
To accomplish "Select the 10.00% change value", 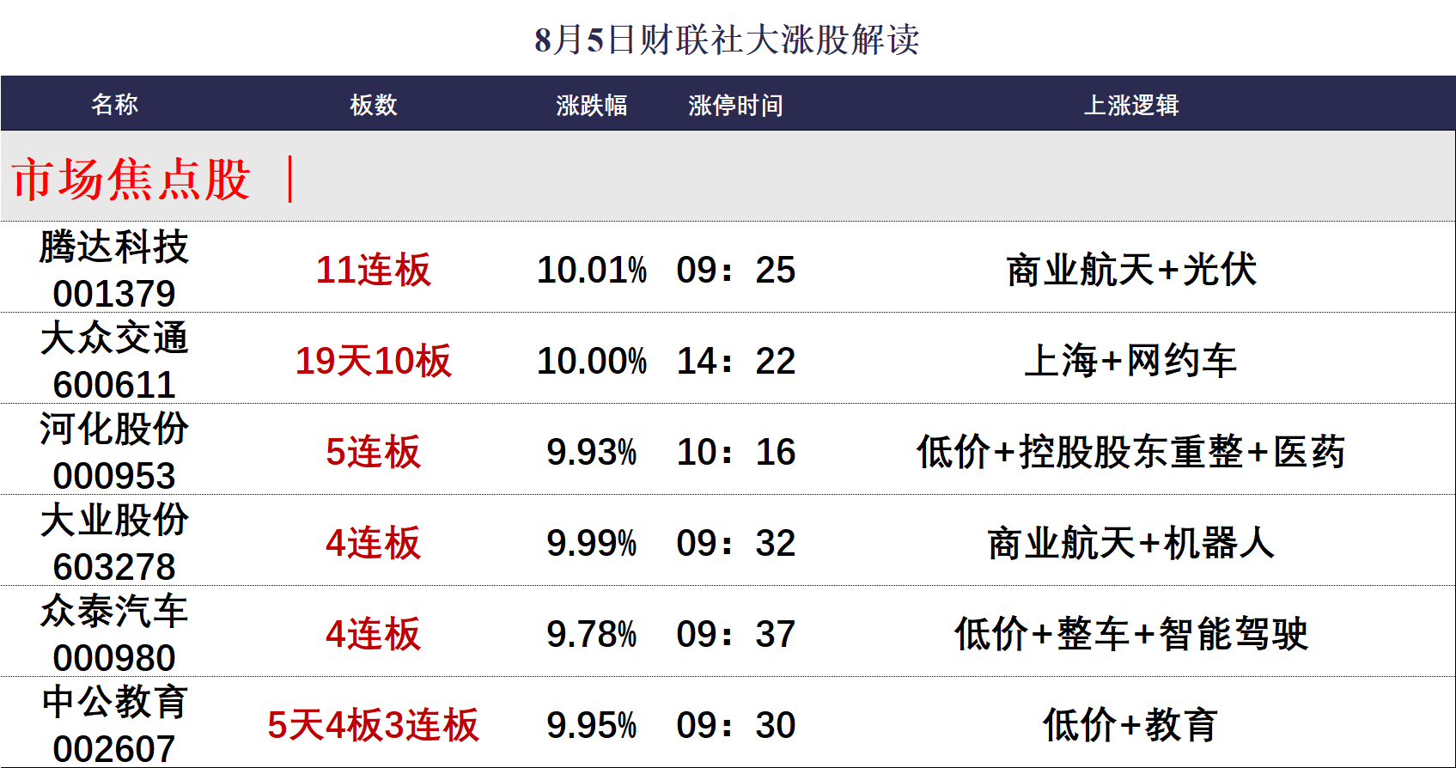I will click(592, 361).
